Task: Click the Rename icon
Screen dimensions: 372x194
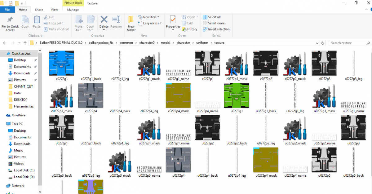Action: pos(116,20)
